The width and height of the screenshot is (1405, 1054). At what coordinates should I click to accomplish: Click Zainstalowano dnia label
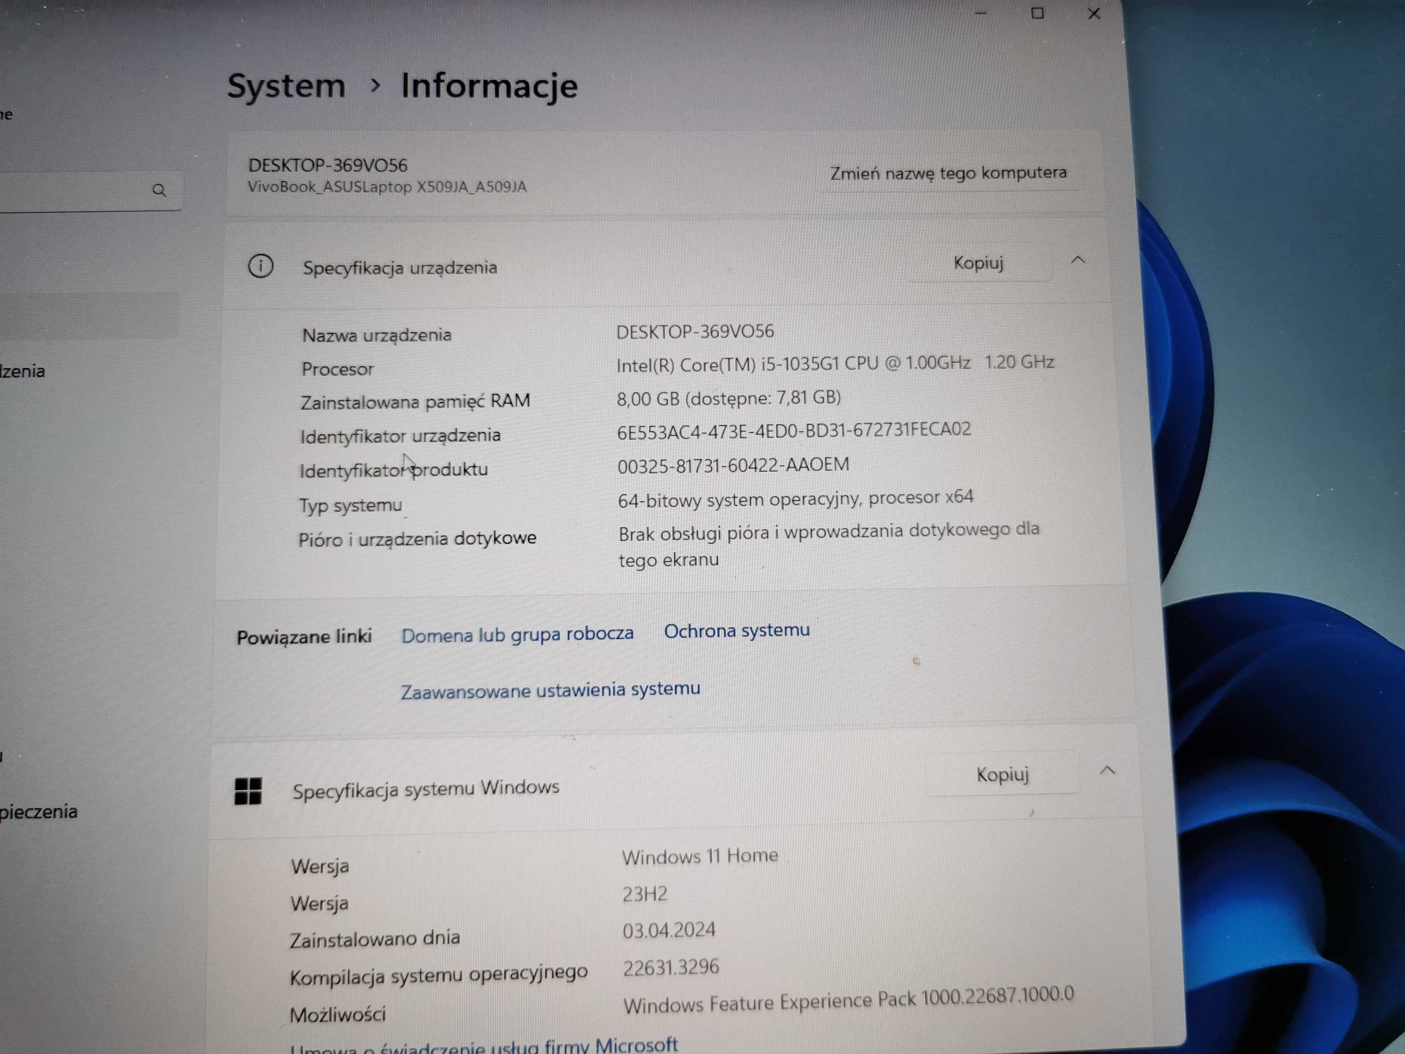click(375, 939)
